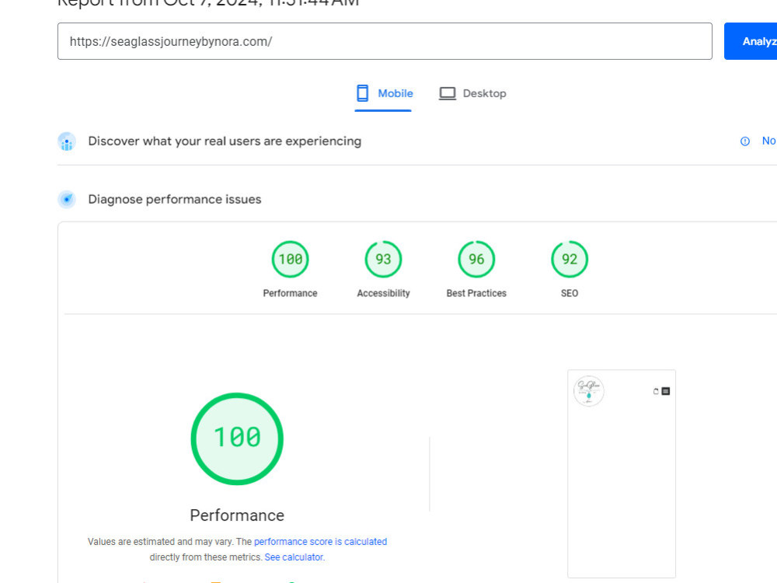Select the Performance 100 score gauge

click(290, 260)
